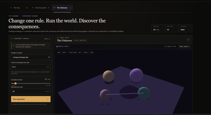The image size is (211, 115).
Task: Click the refresh icon in World State header
Action: click(x=188, y=40)
